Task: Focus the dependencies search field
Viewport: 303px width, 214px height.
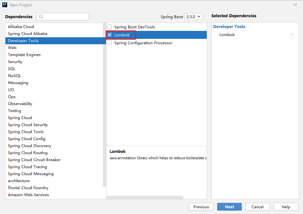Action: coord(63,17)
